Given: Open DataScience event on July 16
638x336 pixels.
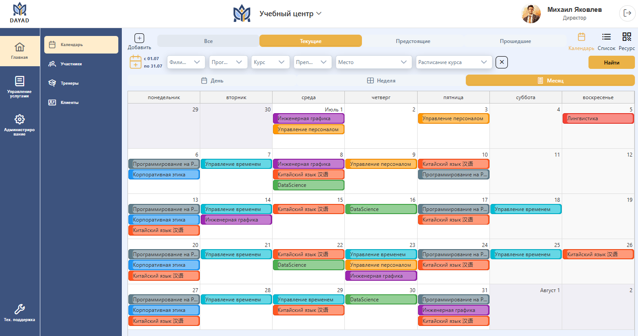Looking at the screenshot, I should click(381, 209).
